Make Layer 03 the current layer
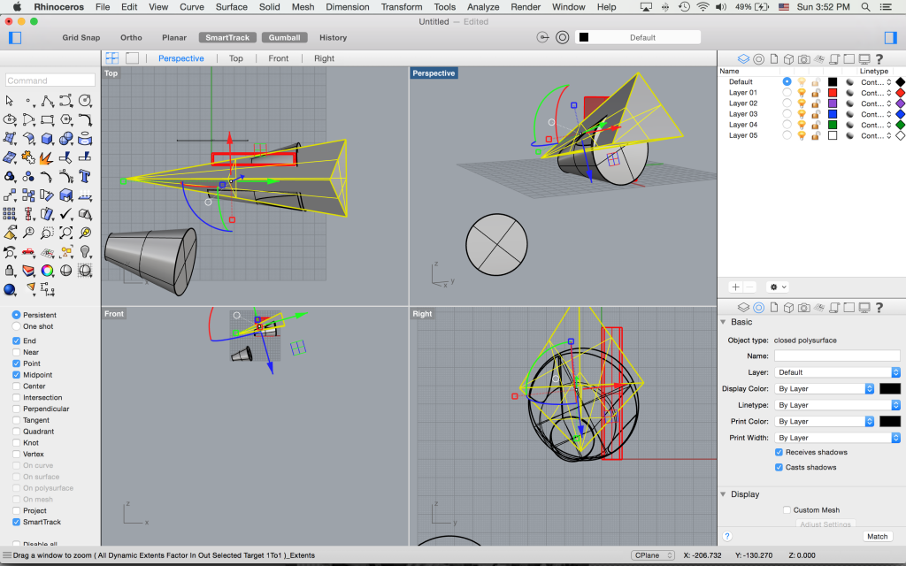This screenshot has height=566, width=906. (787, 114)
